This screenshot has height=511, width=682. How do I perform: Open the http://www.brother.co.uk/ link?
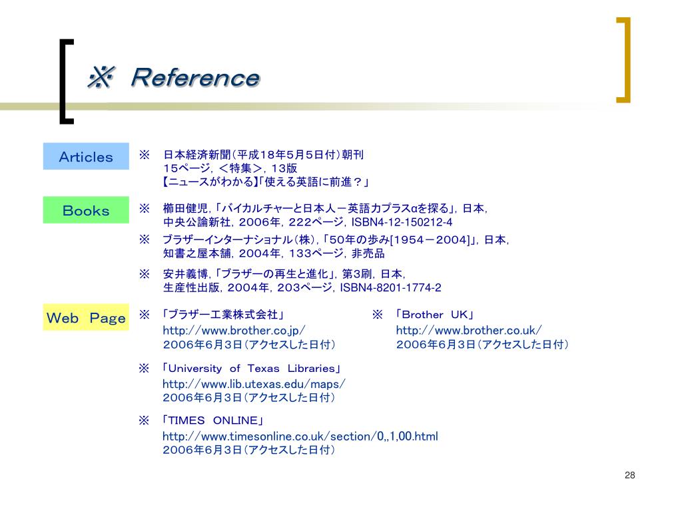469,330
